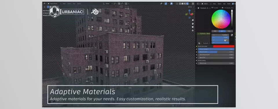Viewport: 278px width, 109px height.
Task: Switch to material preview shading
Action: tap(185, 4)
